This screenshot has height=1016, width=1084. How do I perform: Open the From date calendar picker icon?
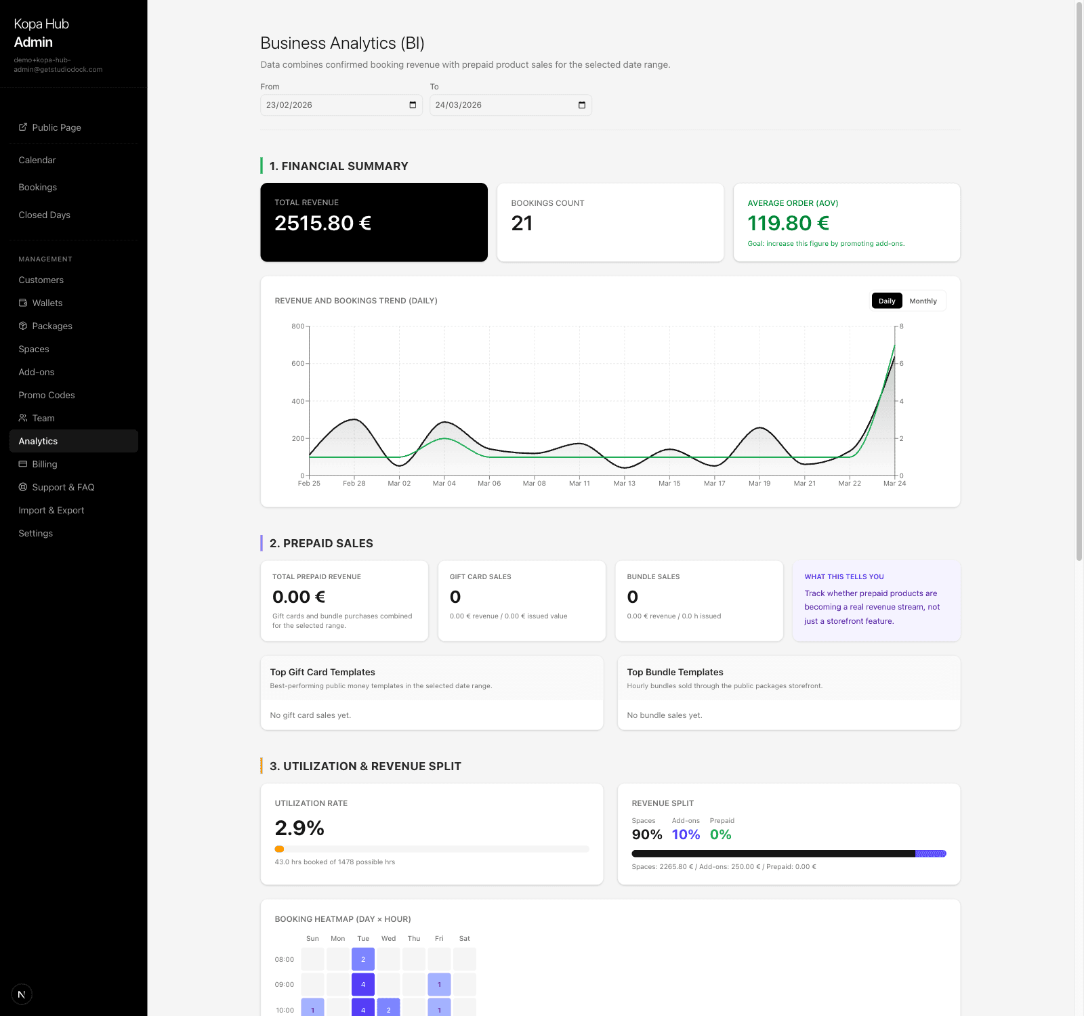[x=412, y=105]
